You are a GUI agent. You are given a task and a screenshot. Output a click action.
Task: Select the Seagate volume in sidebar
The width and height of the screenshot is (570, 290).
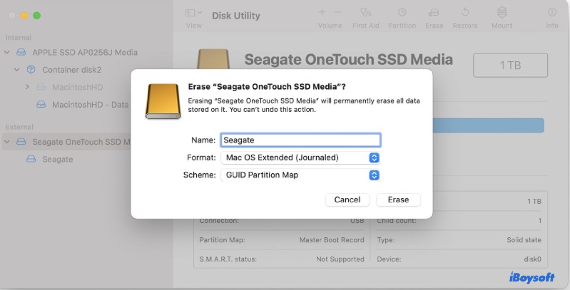pos(57,159)
